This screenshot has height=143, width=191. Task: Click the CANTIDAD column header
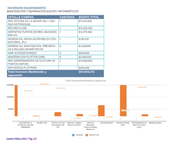point(67,17)
